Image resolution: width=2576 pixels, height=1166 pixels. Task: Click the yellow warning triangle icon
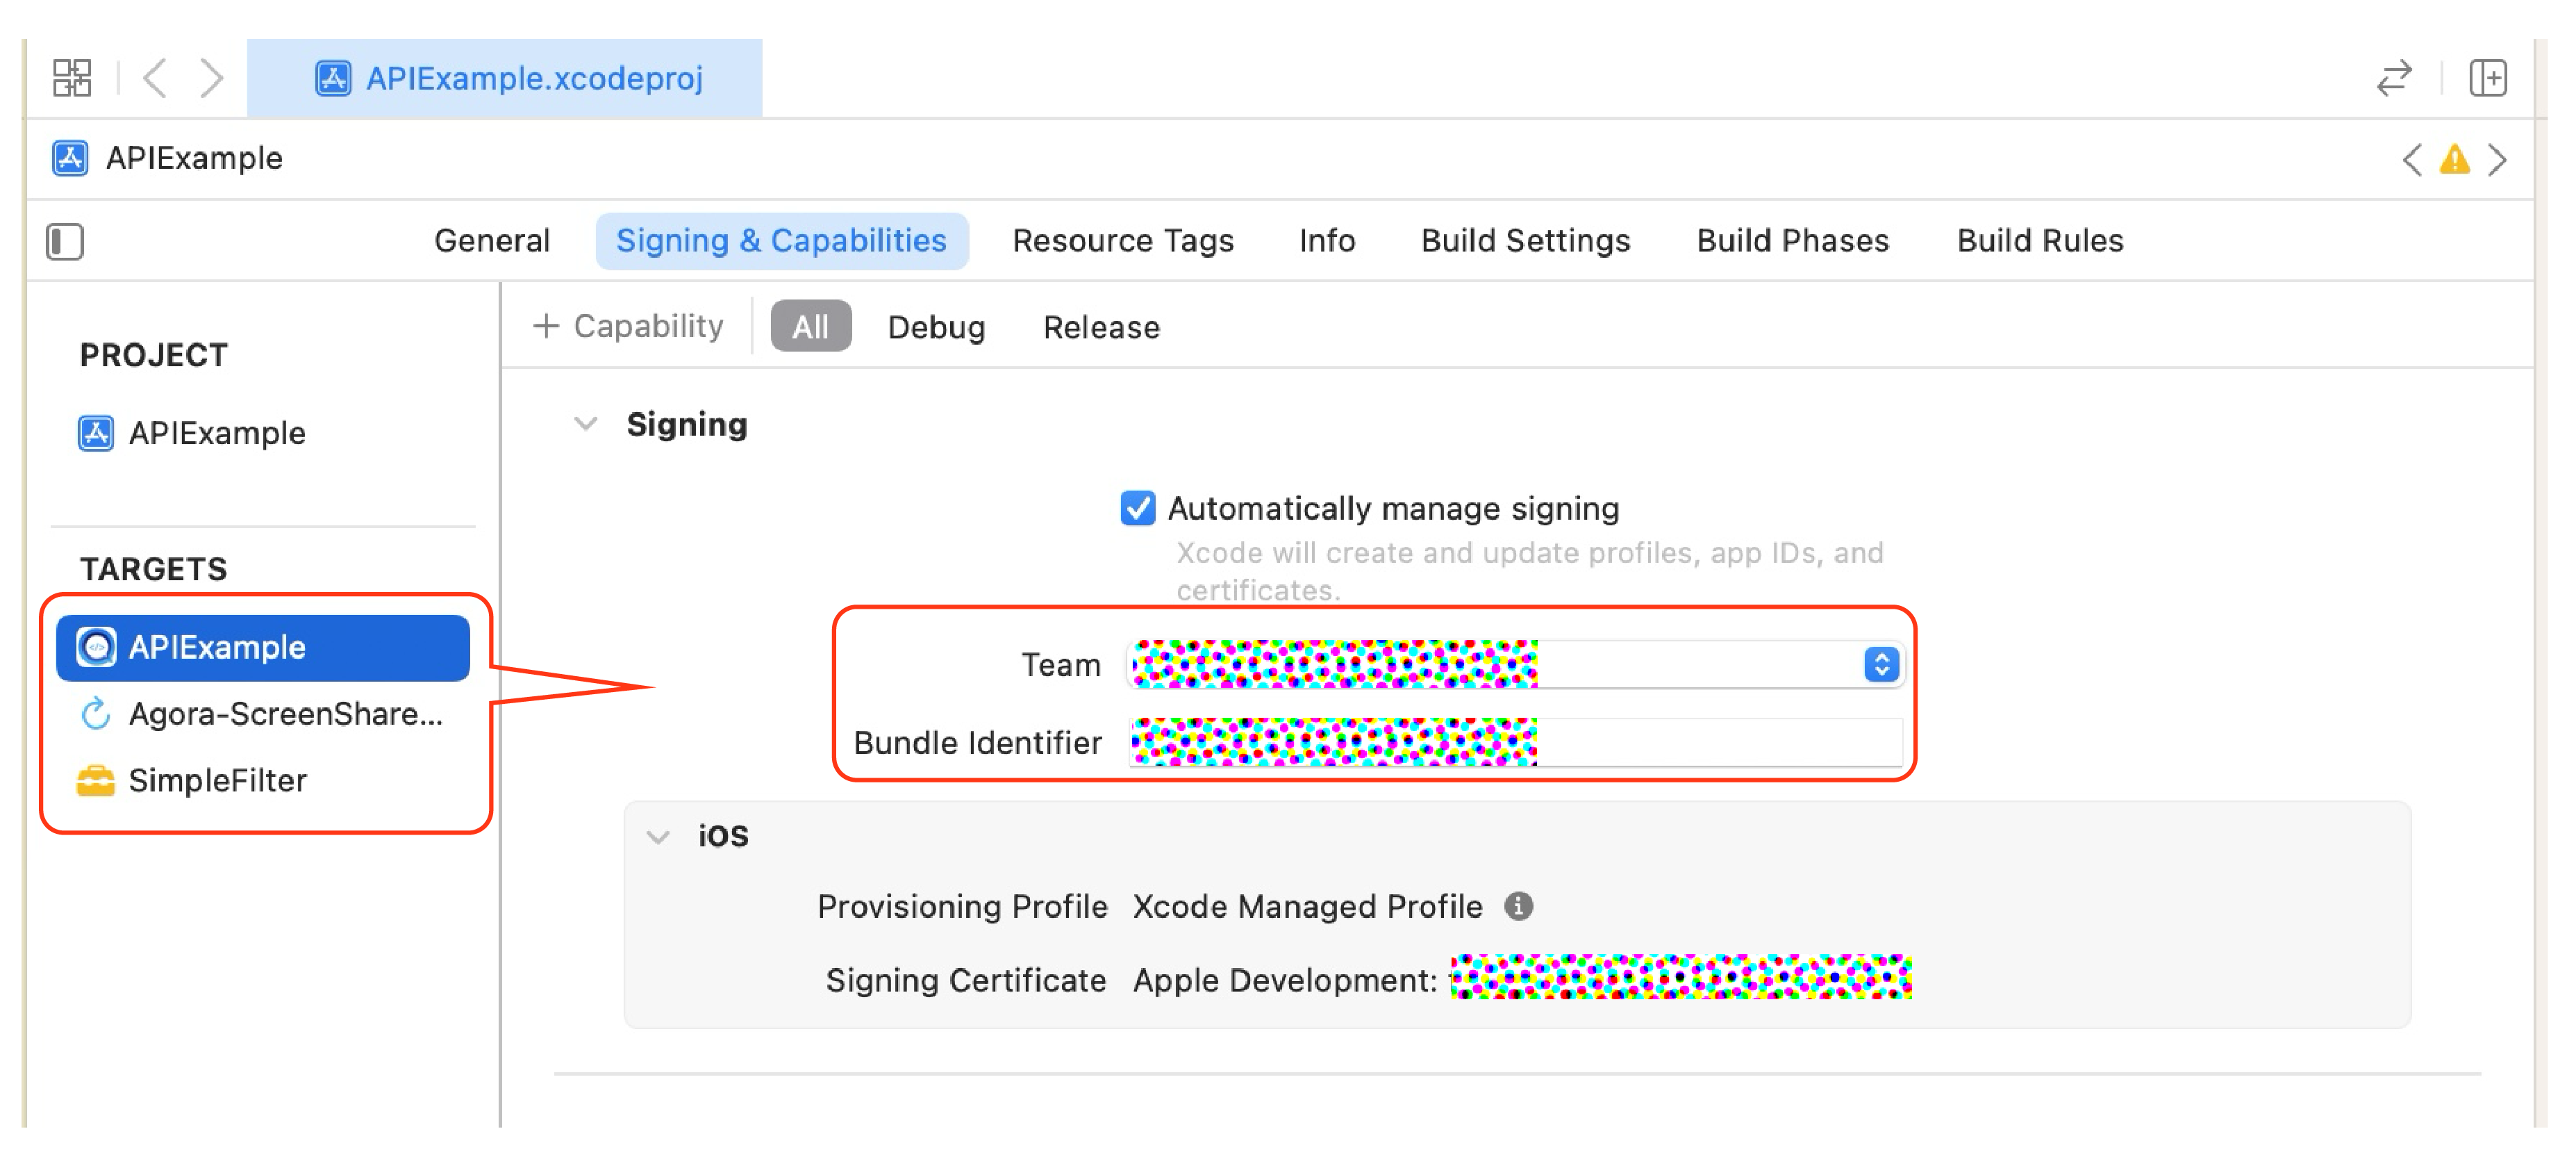coord(2454,159)
